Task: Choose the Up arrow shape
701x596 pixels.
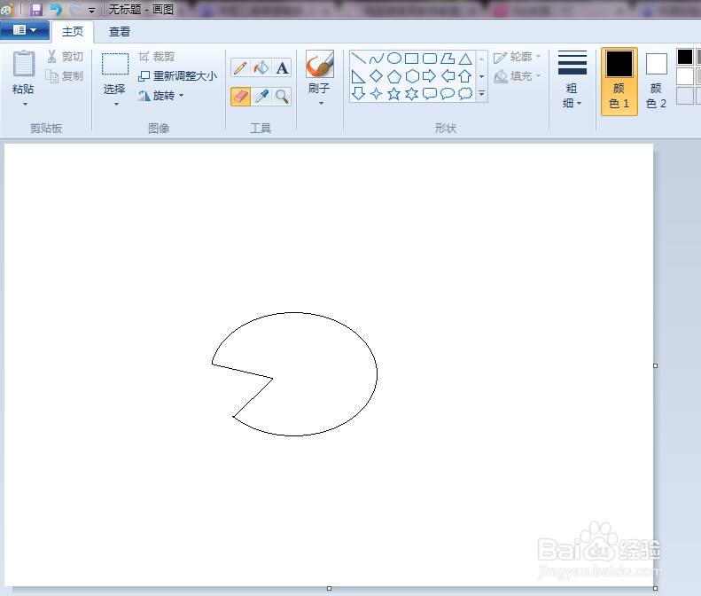Action: pyautogui.click(x=465, y=76)
